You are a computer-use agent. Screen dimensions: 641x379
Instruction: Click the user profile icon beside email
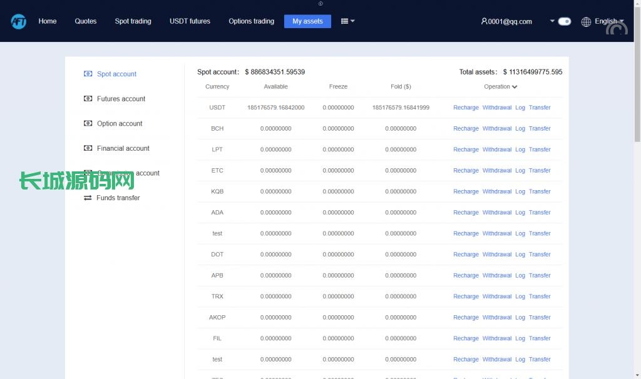pos(484,21)
